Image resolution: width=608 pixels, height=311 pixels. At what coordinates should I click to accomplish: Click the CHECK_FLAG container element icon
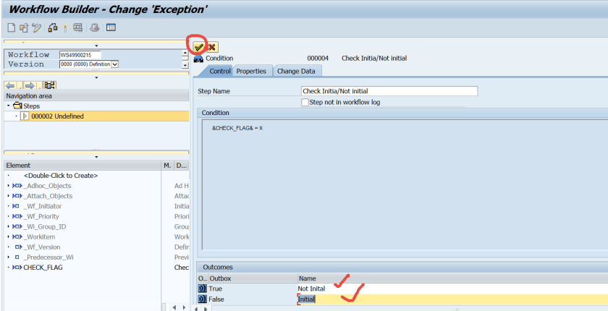tap(17, 267)
